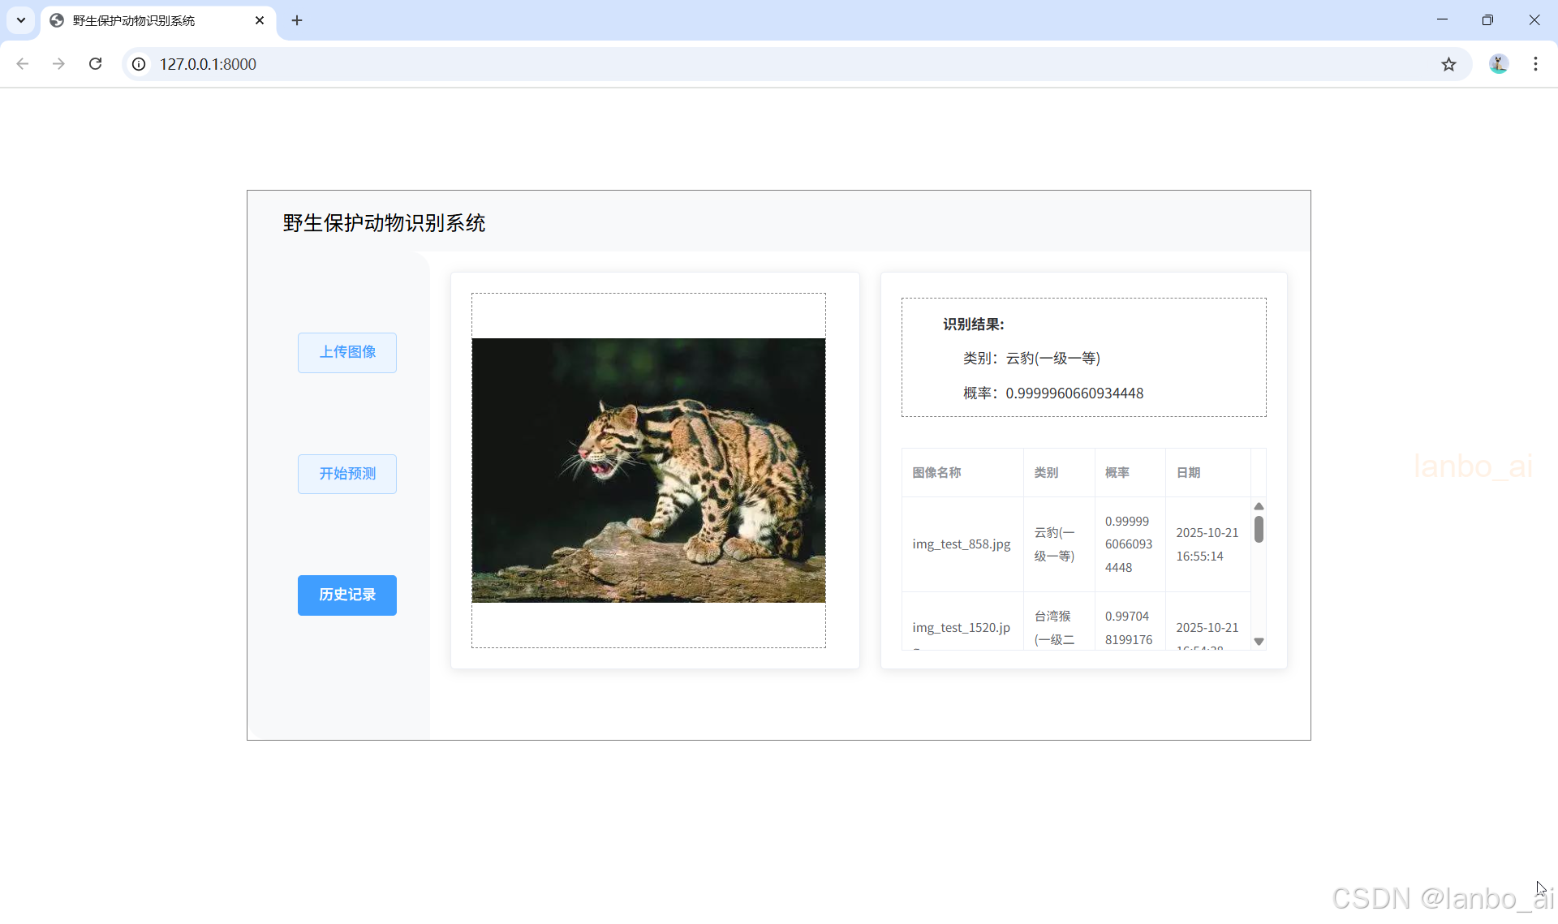The image size is (1558, 924).
Task: Open a new tab with plus icon
Action: click(297, 20)
